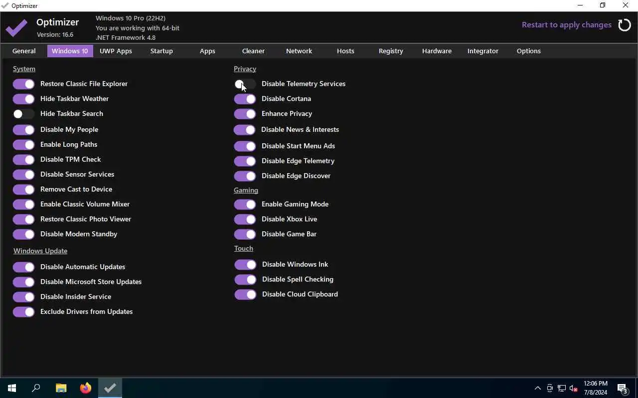The image size is (638, 398).
Task: Launch Firefox from taskbar
Action: tap(86, 388)
